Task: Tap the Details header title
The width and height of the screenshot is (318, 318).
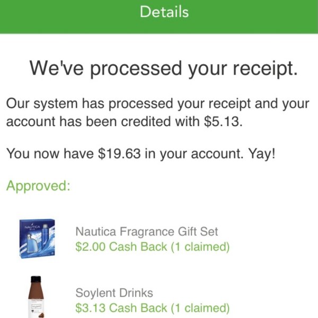Action: (x=164, y=12)
